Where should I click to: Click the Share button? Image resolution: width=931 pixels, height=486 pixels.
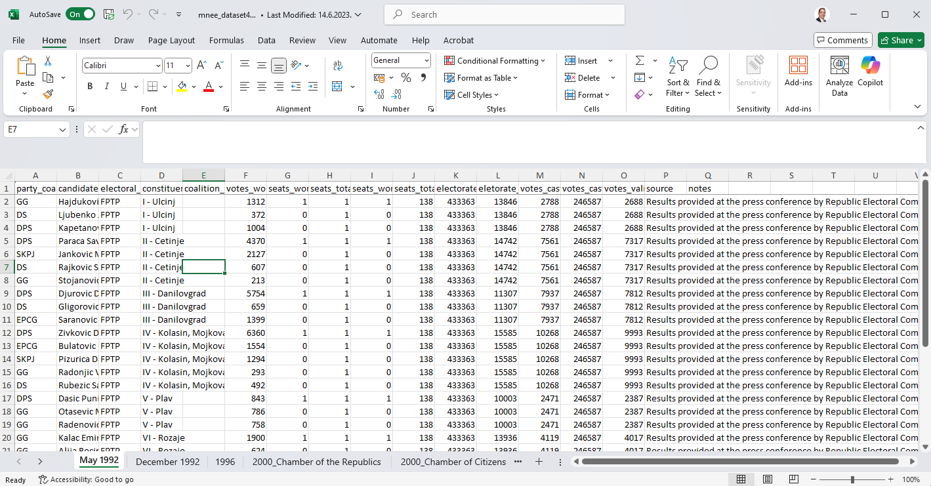pos(900,40)
